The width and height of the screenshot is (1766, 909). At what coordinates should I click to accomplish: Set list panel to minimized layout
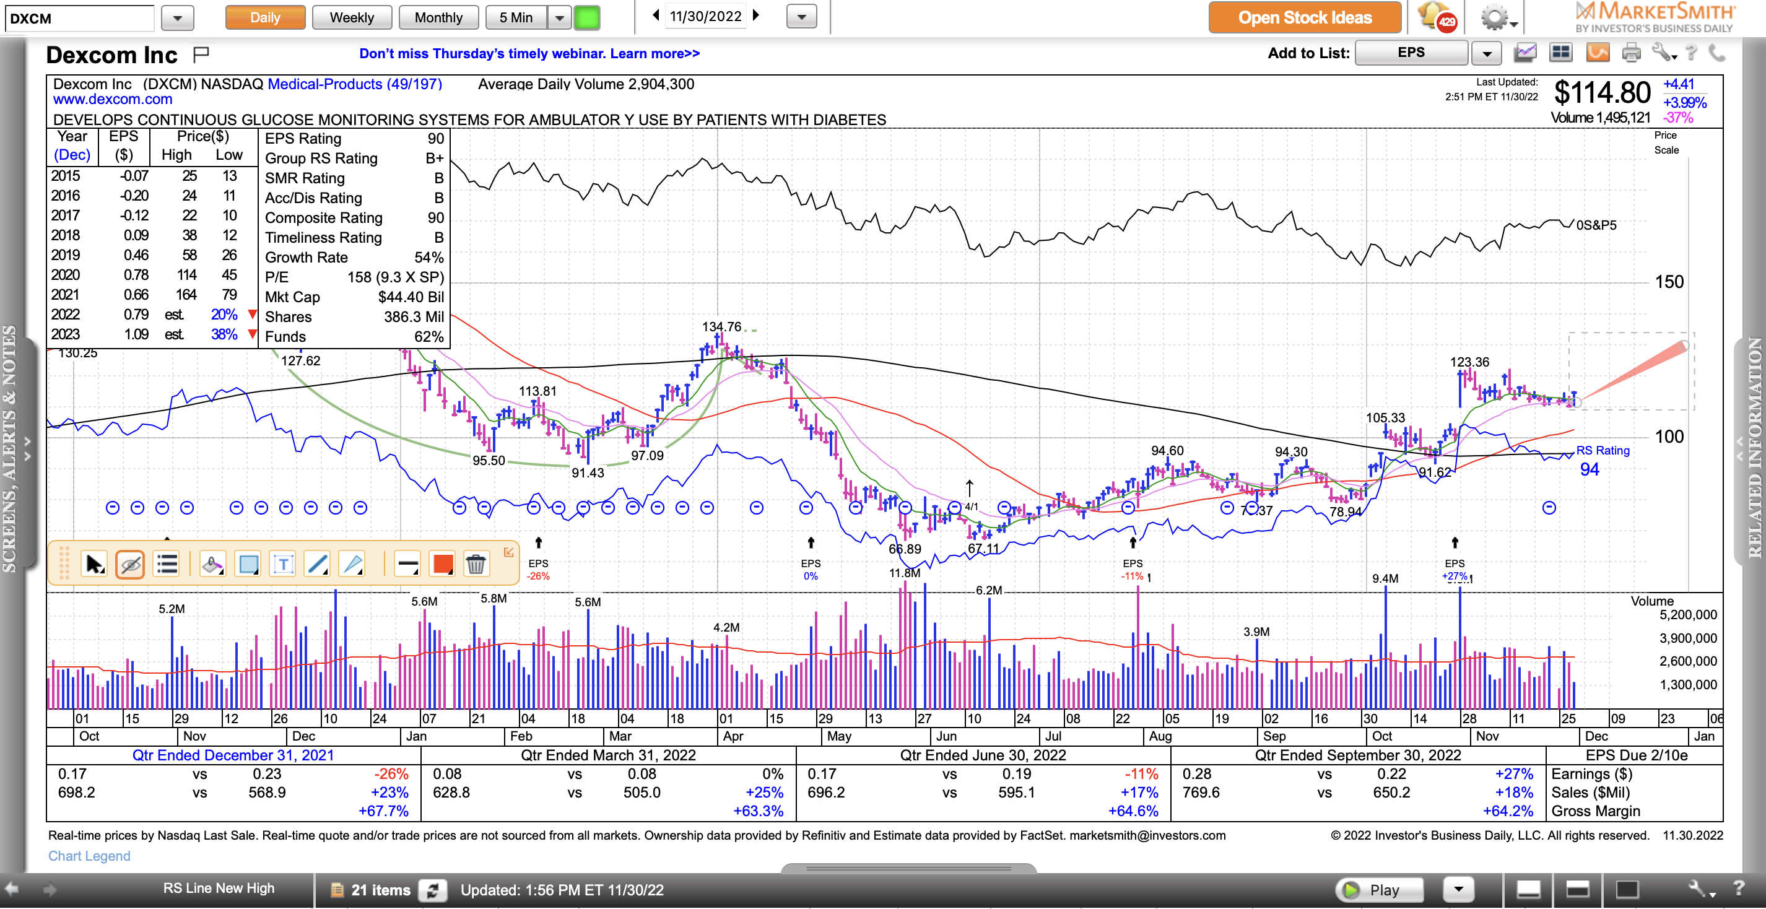(x=1528, y=890)
